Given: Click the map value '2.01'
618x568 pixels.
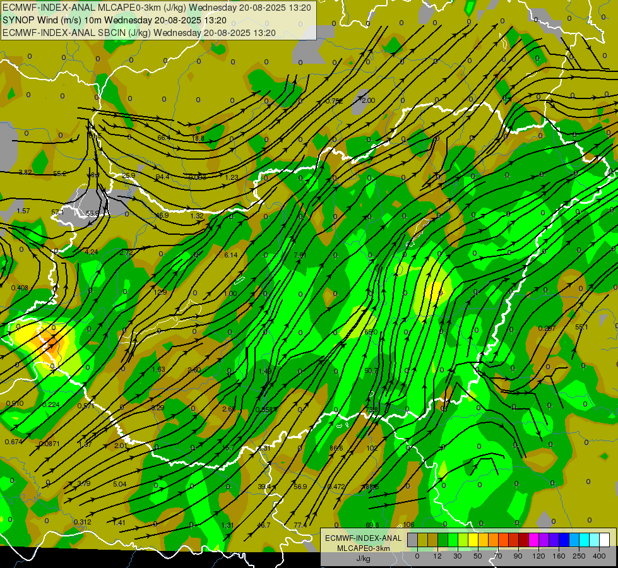Looking at the screenshot, I should (x=121, y=446).
